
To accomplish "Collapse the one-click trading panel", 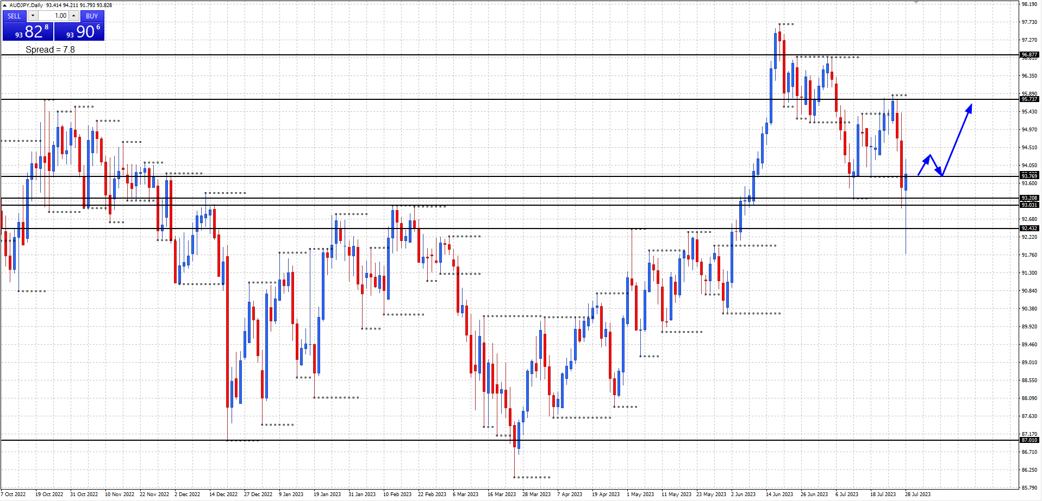I will pyautogui.click(x=5, y=5).
